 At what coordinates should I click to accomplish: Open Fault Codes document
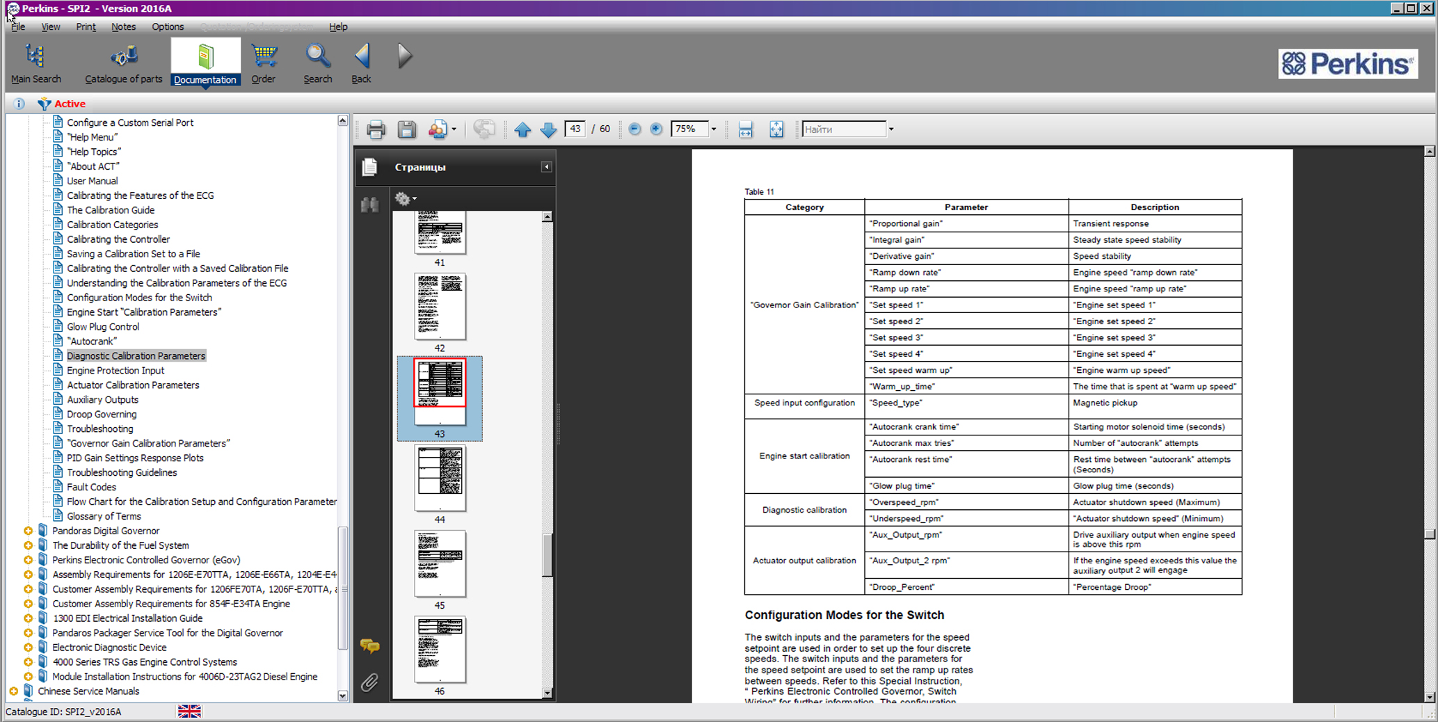(x=91, y=487)
